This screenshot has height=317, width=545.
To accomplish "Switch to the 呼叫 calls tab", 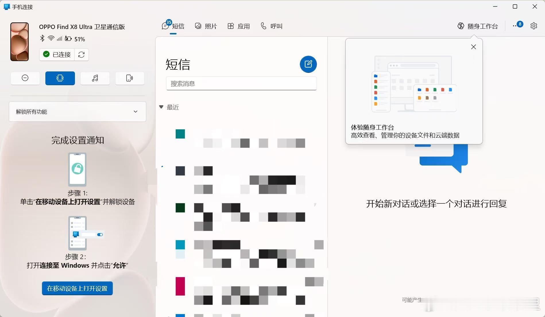I will 271,26.
